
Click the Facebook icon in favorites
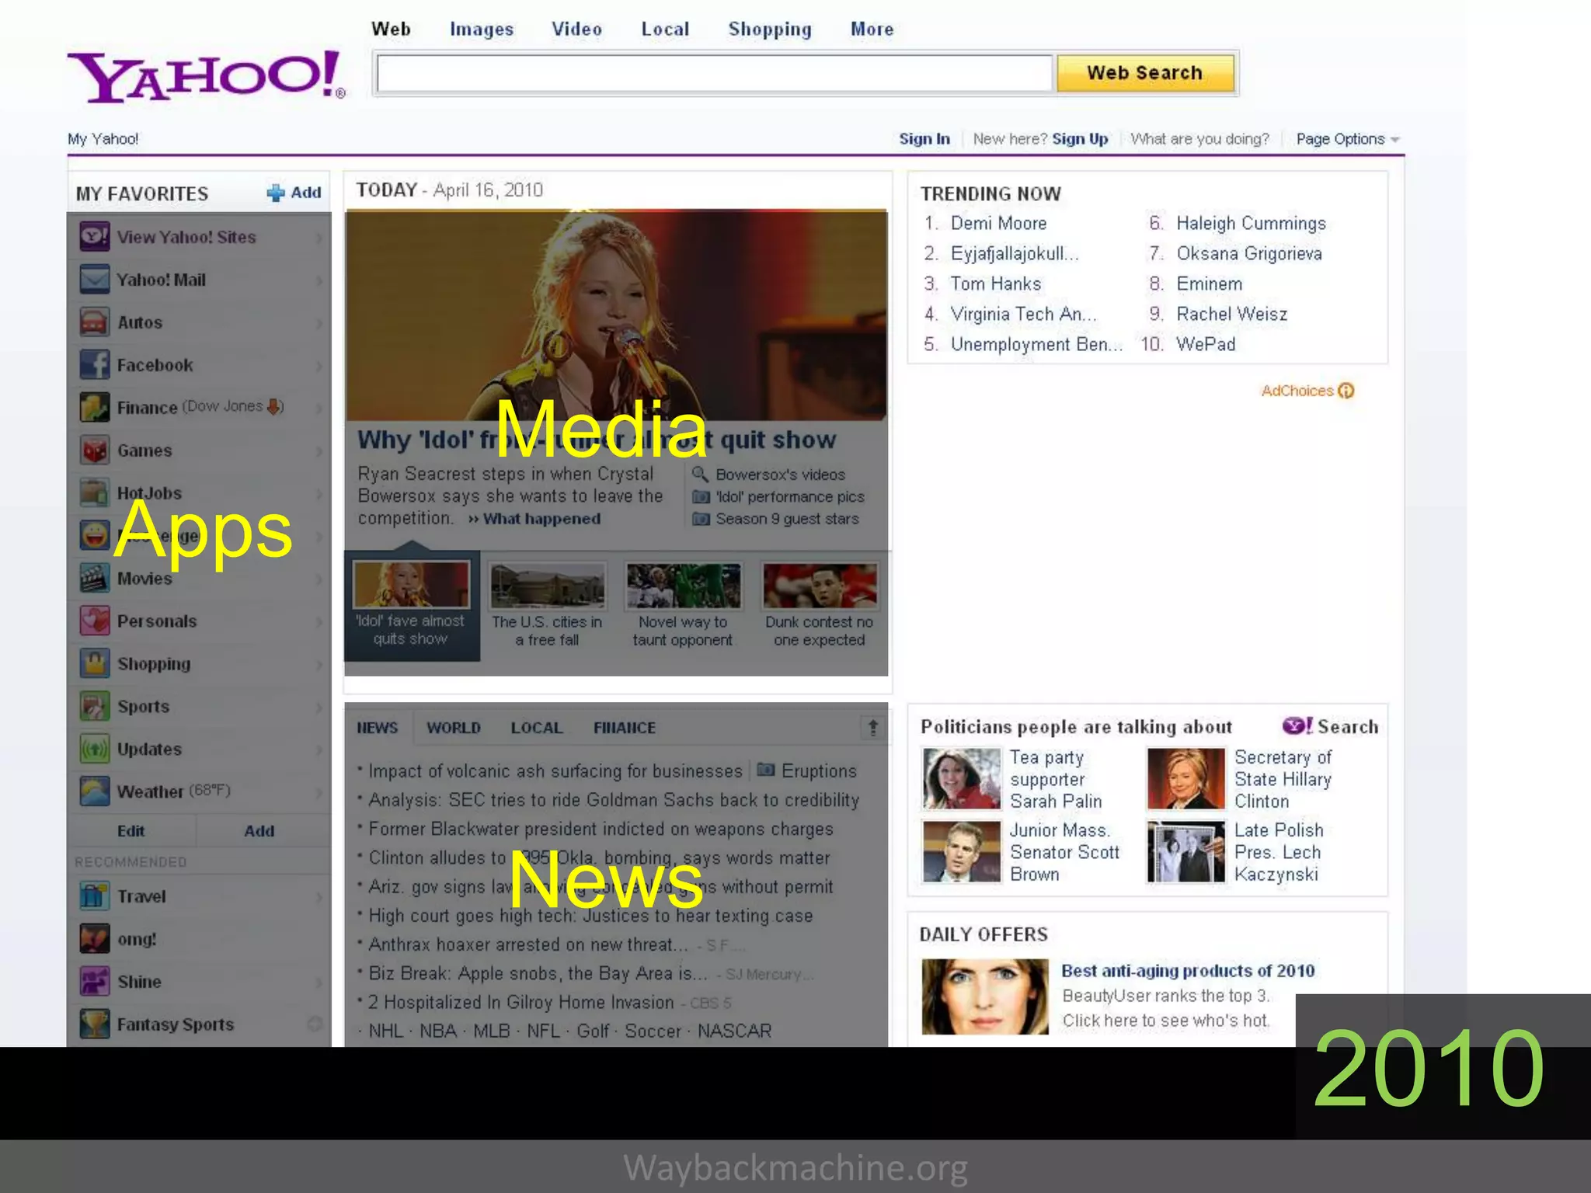(x=95, y=365)
